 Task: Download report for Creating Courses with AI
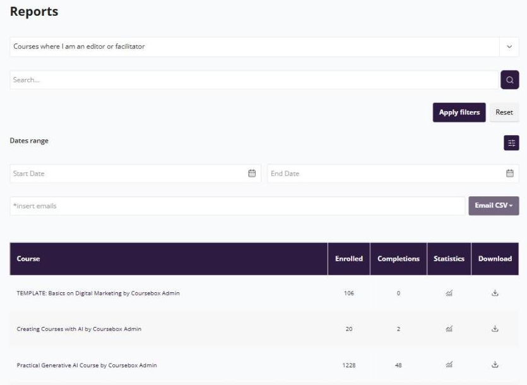[x=495, y=328]
